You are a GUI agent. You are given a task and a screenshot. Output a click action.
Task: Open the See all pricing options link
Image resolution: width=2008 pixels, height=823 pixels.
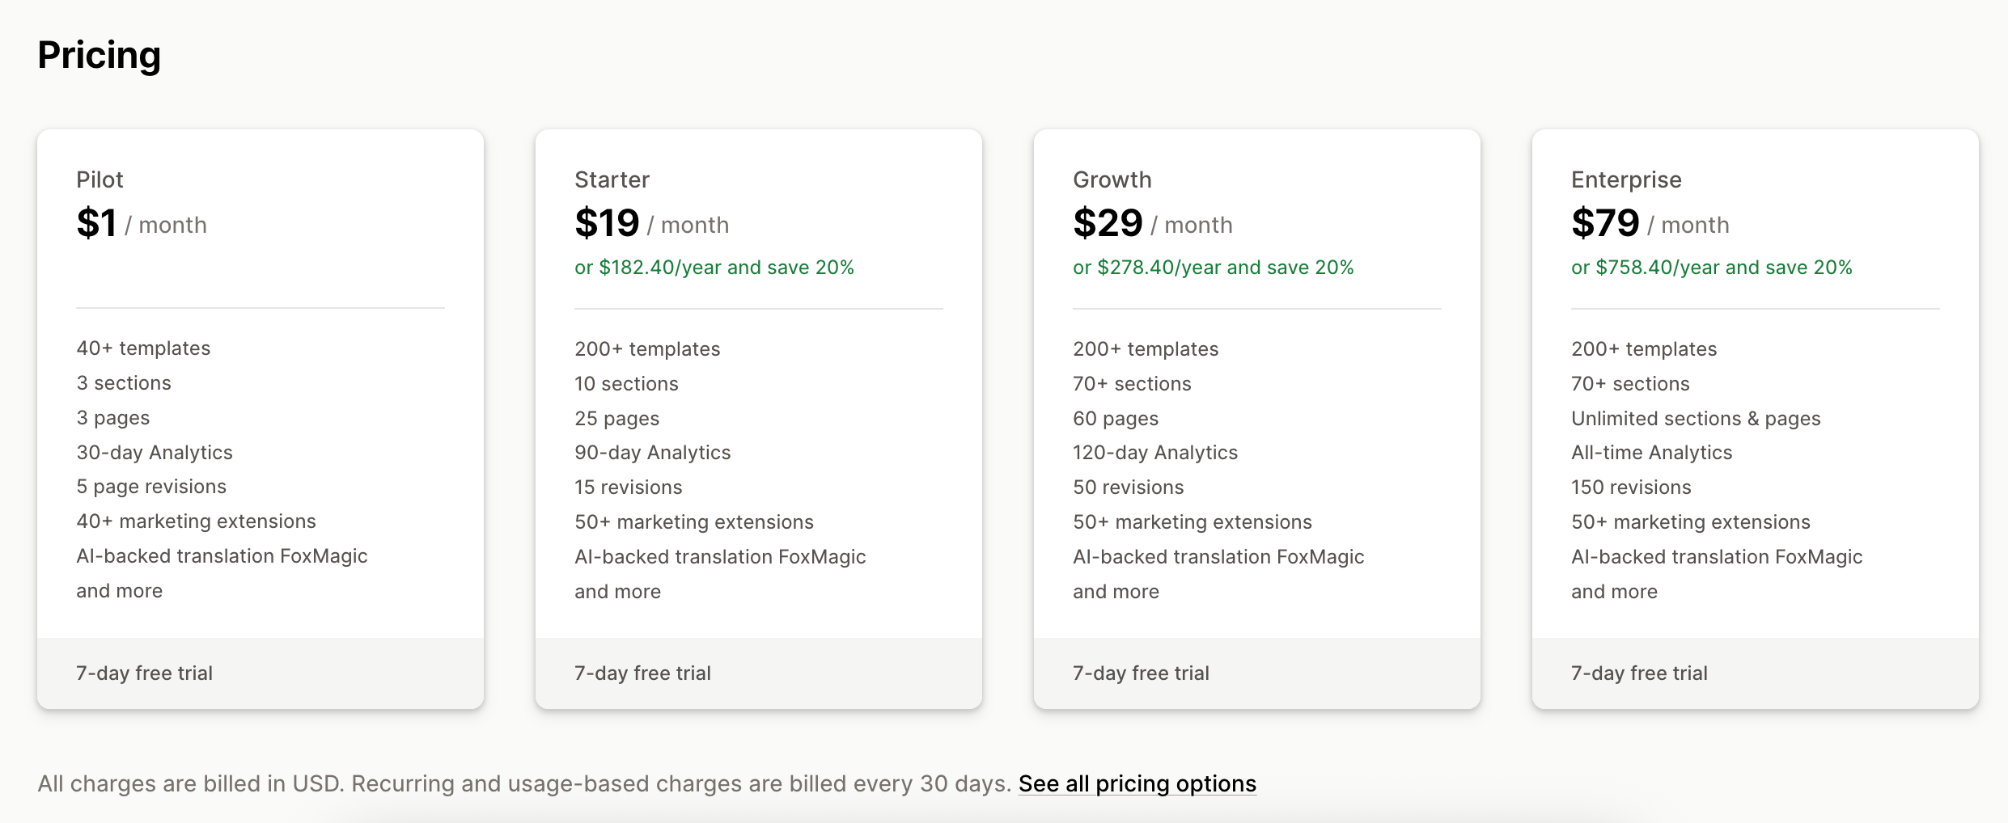point(1137,783)
